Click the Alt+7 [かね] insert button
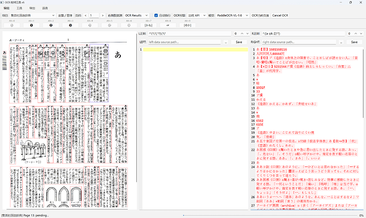This screenshot has height=218, width=366. click(149, 25)
